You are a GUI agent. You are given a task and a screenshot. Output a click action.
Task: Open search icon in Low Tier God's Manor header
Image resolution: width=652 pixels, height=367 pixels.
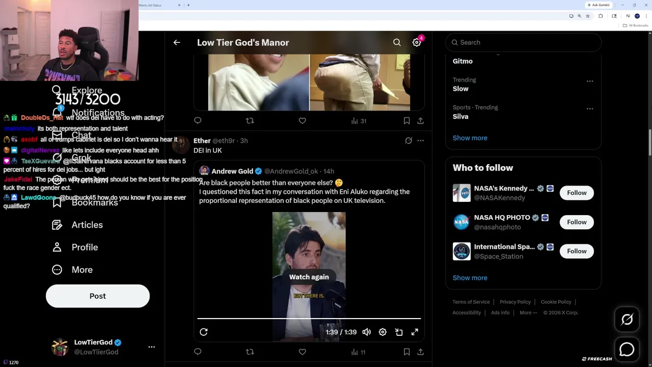click(397, 43)
